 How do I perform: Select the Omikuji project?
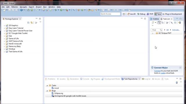click(x=12, y=49)
